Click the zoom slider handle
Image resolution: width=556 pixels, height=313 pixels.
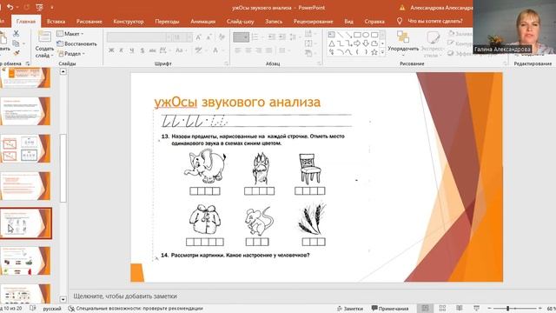507,309
